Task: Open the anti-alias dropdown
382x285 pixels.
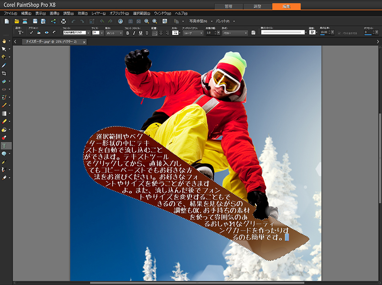Action: 193,33
